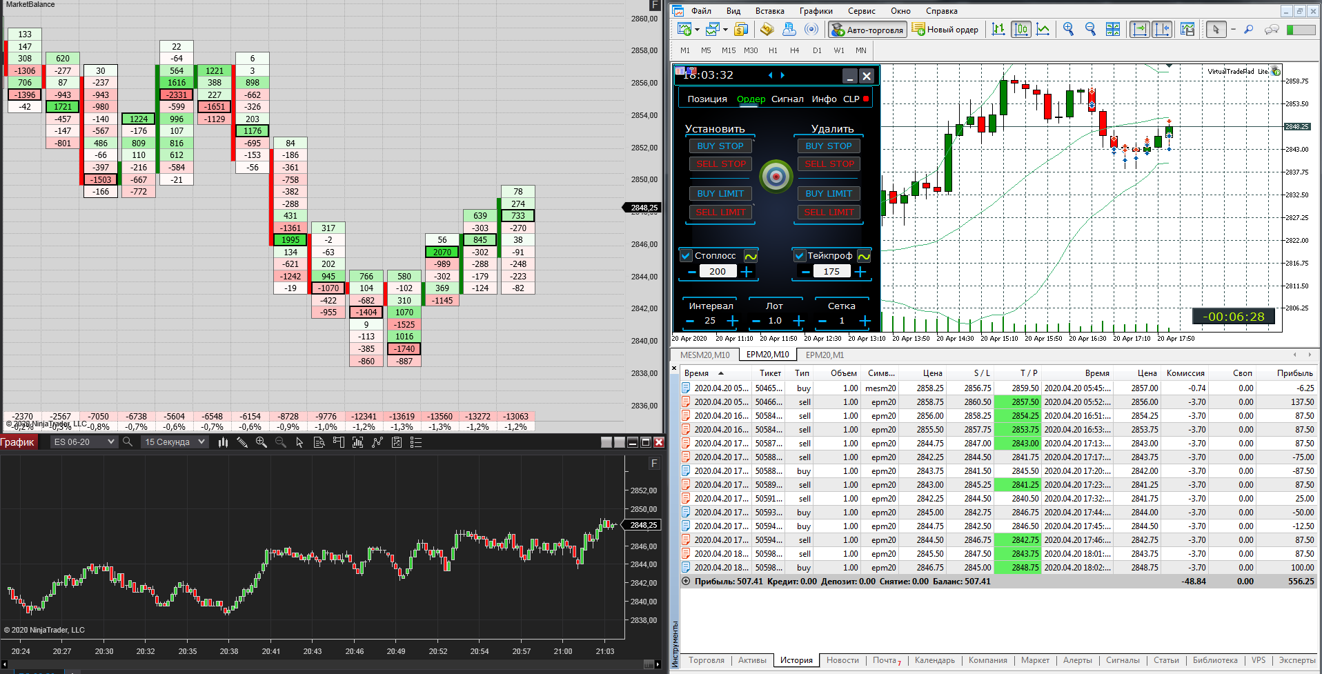Viewport: 1322px width, 674px height.
Task: Zoom out on the MetaTrader chart
Action: click(x=1091, y=29)
